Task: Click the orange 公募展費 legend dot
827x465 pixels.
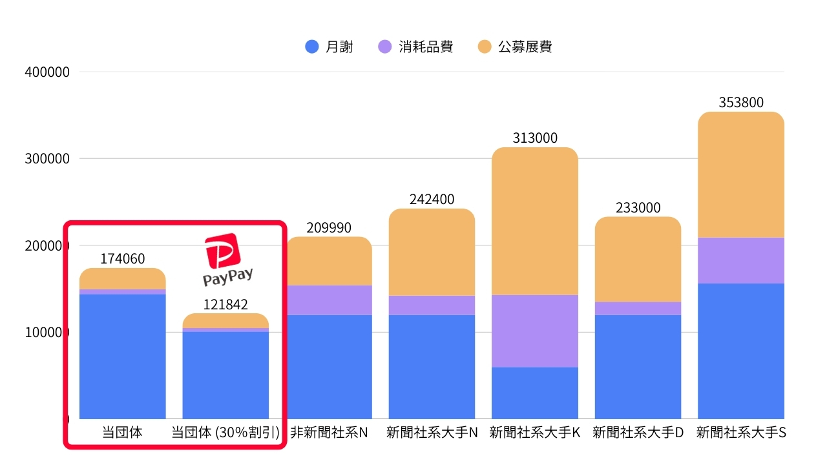Action: (485, 46)
